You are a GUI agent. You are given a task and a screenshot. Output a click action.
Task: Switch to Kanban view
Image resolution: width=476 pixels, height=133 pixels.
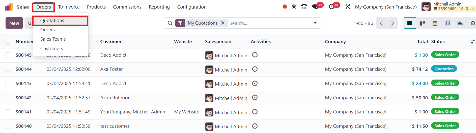[x=422, y=23]
